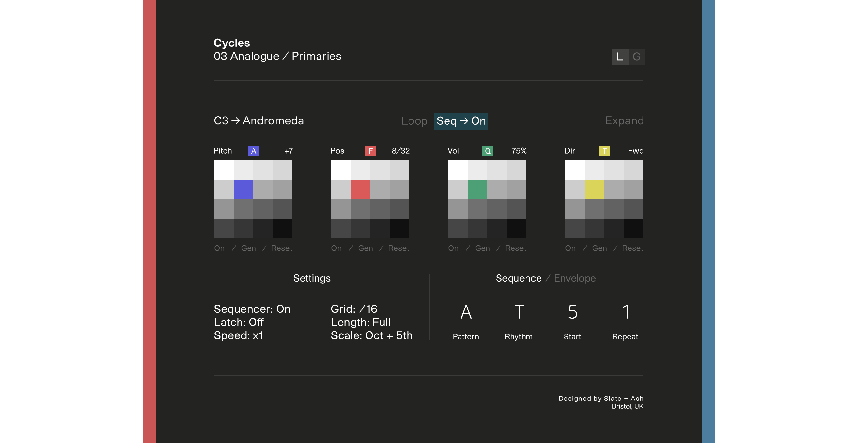858x443 pixels.
Task: Expand the grid view with Expand
Action: click(x=624, y=121)
